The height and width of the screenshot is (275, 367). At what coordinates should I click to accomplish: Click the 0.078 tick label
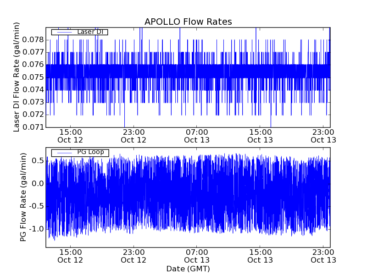click(33, 40)
